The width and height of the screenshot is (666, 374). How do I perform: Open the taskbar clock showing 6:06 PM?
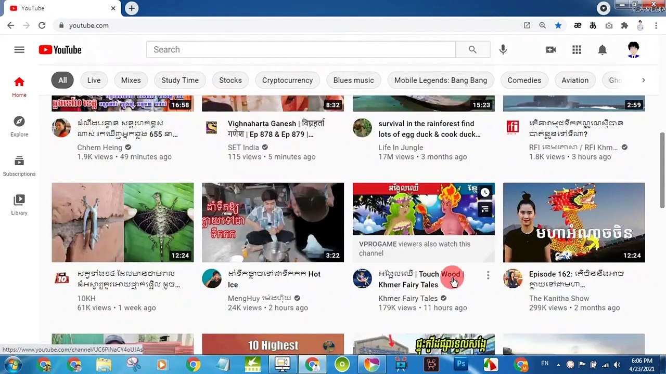[642, 365]
